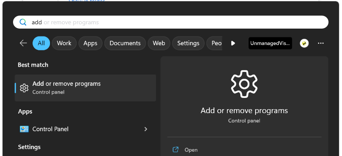342x156 pixels.
Task: Switch to the Settings filter tab
Action: tap(188, 43)
